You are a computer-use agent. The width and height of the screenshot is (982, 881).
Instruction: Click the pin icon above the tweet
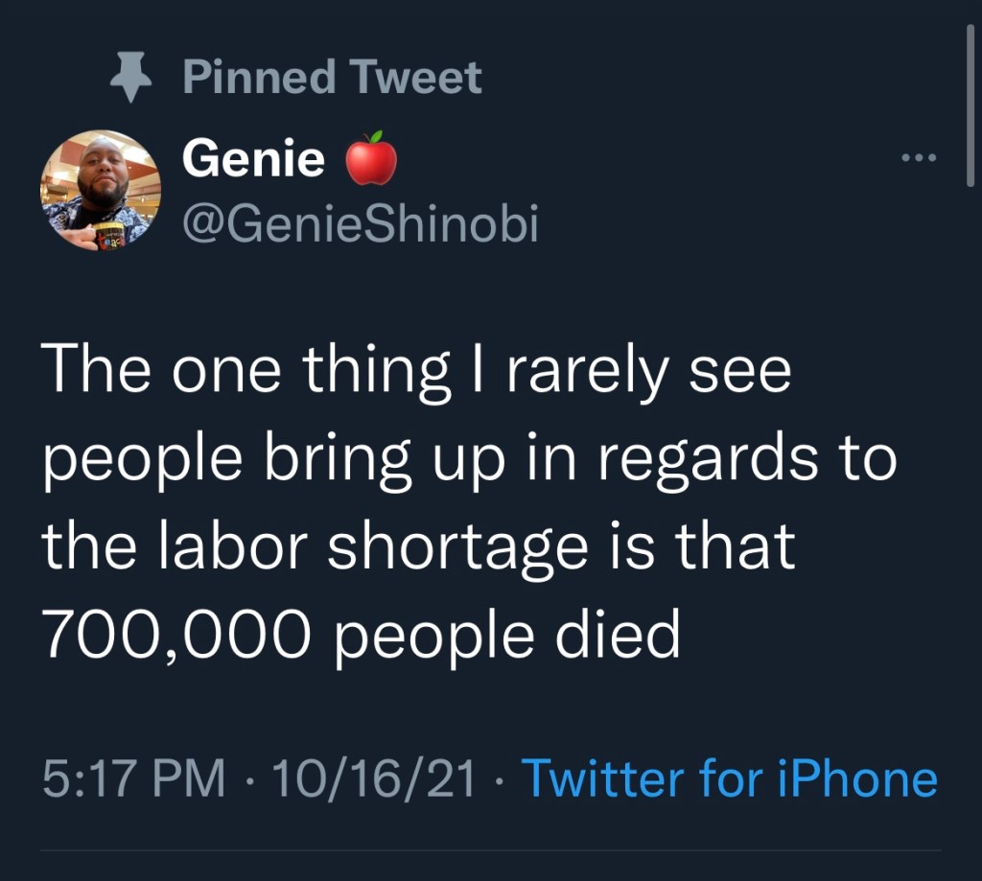pos(133,79)
